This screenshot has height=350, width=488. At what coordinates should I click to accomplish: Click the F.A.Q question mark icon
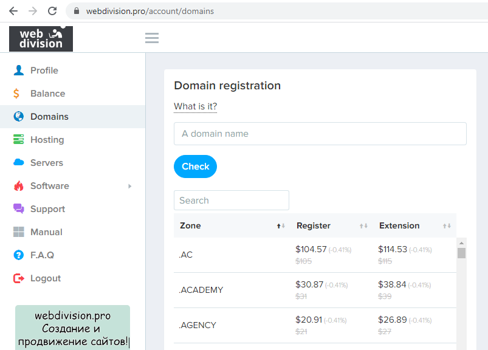coord(19,255)
